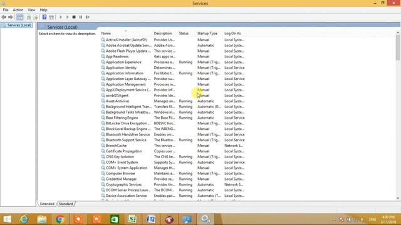This screenshot has height=225, width=401.
Task: Select the CNG Key Isolation service
Action: 173,157
